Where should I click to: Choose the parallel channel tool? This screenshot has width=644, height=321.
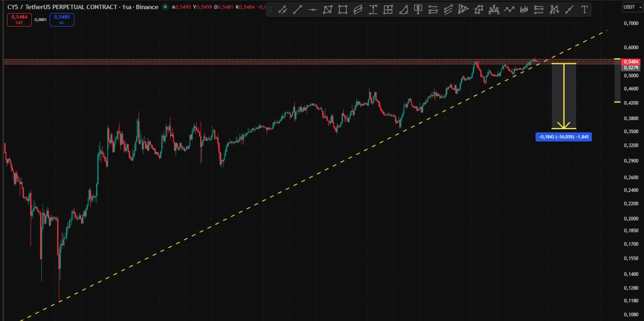[358, 10]
